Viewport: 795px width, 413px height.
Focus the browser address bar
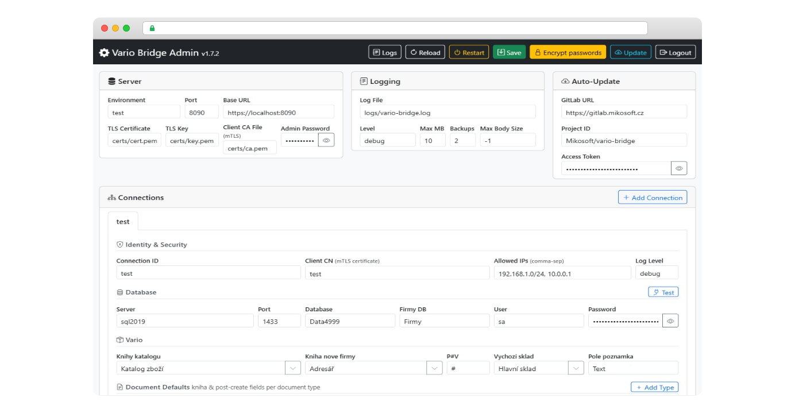(396, 28)
